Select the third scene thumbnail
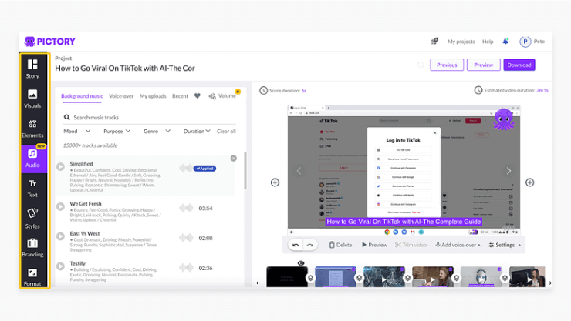Viewport: 571px width, 321px height. (x=383, y=276)
